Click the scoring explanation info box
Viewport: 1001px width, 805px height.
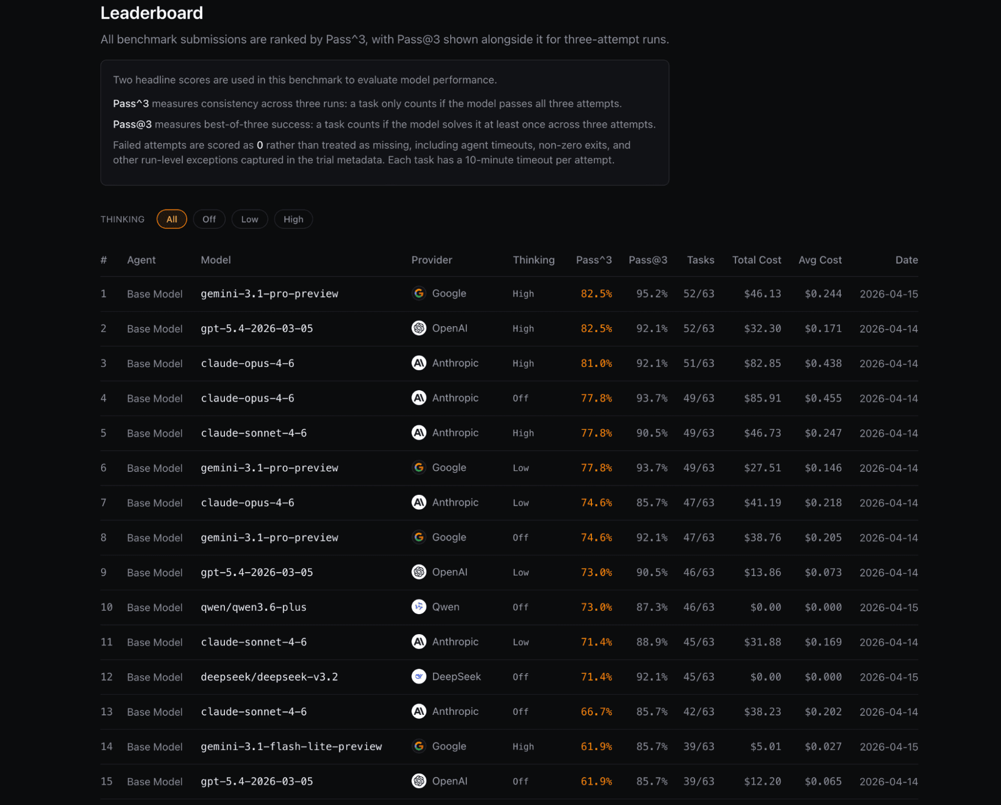pyautogui.click(x=385, y=122)
